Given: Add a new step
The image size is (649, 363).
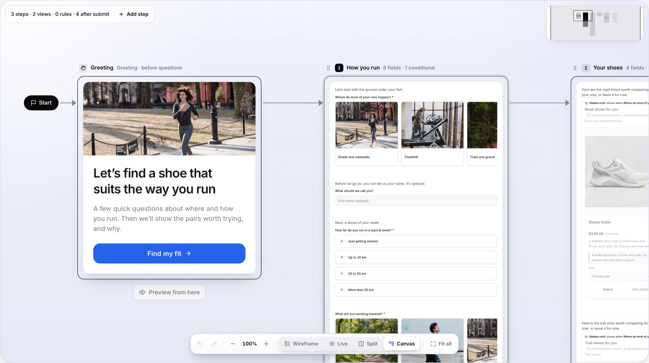Looking at the screenshot, I should 134,14.
